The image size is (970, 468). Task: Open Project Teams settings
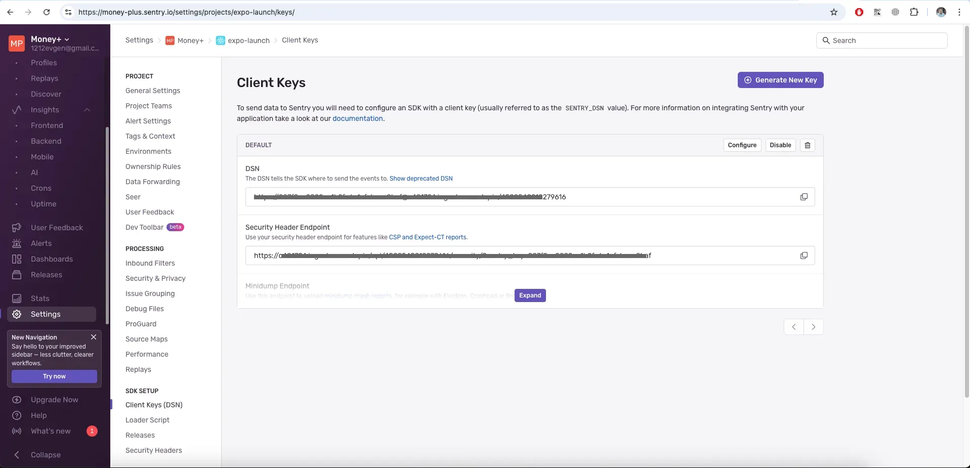[149, 106]
